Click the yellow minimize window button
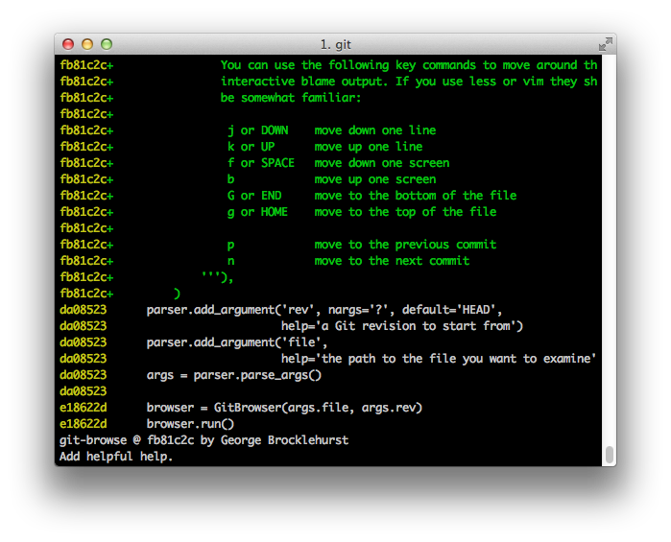The width and height of the screenshot is (671, 542). [87, 44]
